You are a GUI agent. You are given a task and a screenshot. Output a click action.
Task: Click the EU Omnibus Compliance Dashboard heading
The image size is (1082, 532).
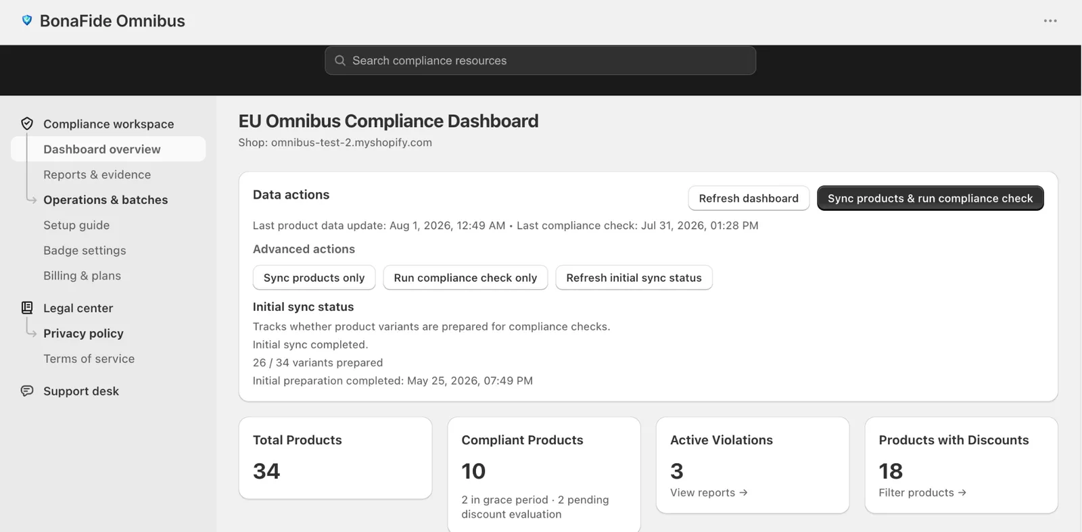pyautogui.click(x=388, y=121)
